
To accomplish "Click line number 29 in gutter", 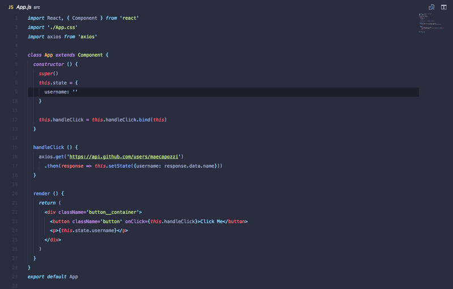I will click(15, 277).
